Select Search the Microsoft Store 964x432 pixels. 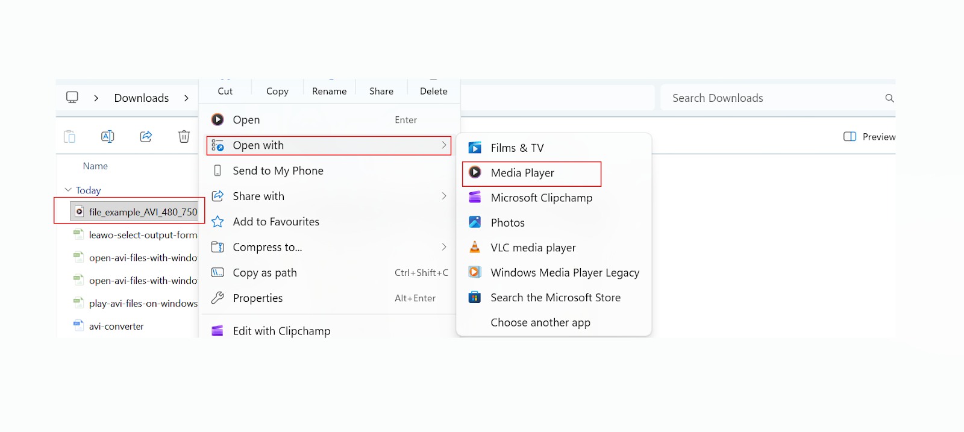point(554,298)
